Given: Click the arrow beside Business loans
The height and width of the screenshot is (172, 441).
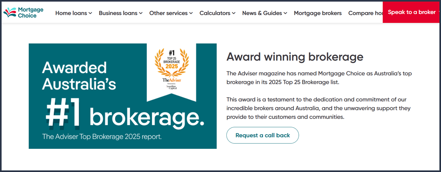Looking at the screenshot, I should pos(141,13).
